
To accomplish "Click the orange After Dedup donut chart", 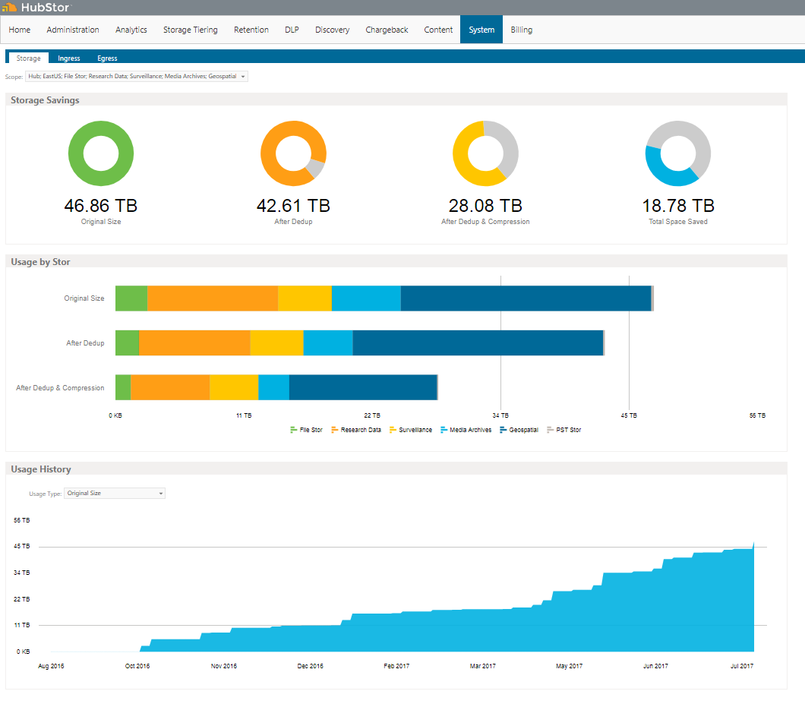I will pyautogui.click(x=293, y=153).
